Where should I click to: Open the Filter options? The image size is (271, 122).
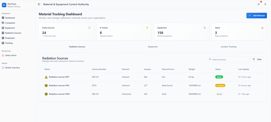[x=257, y=59]
